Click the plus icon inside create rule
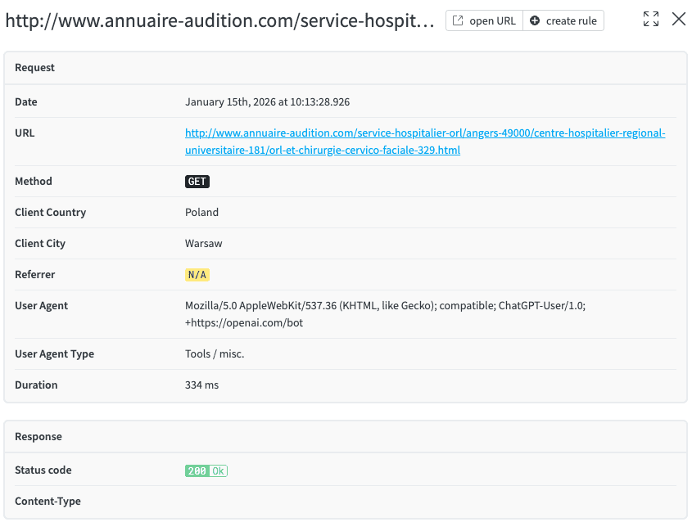 point(536,20)
